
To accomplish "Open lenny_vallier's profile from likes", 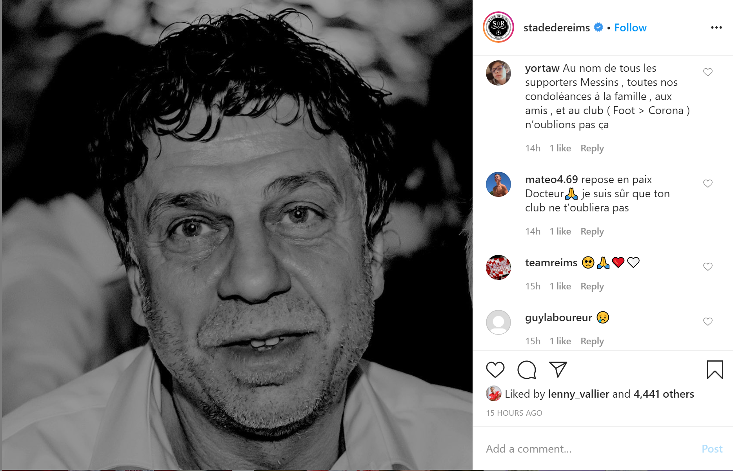I will (x=578, y=394).
